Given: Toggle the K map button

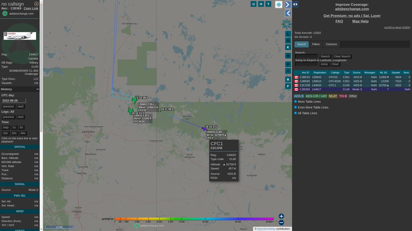Looking at the screenshot, I should tap(288, 47).
